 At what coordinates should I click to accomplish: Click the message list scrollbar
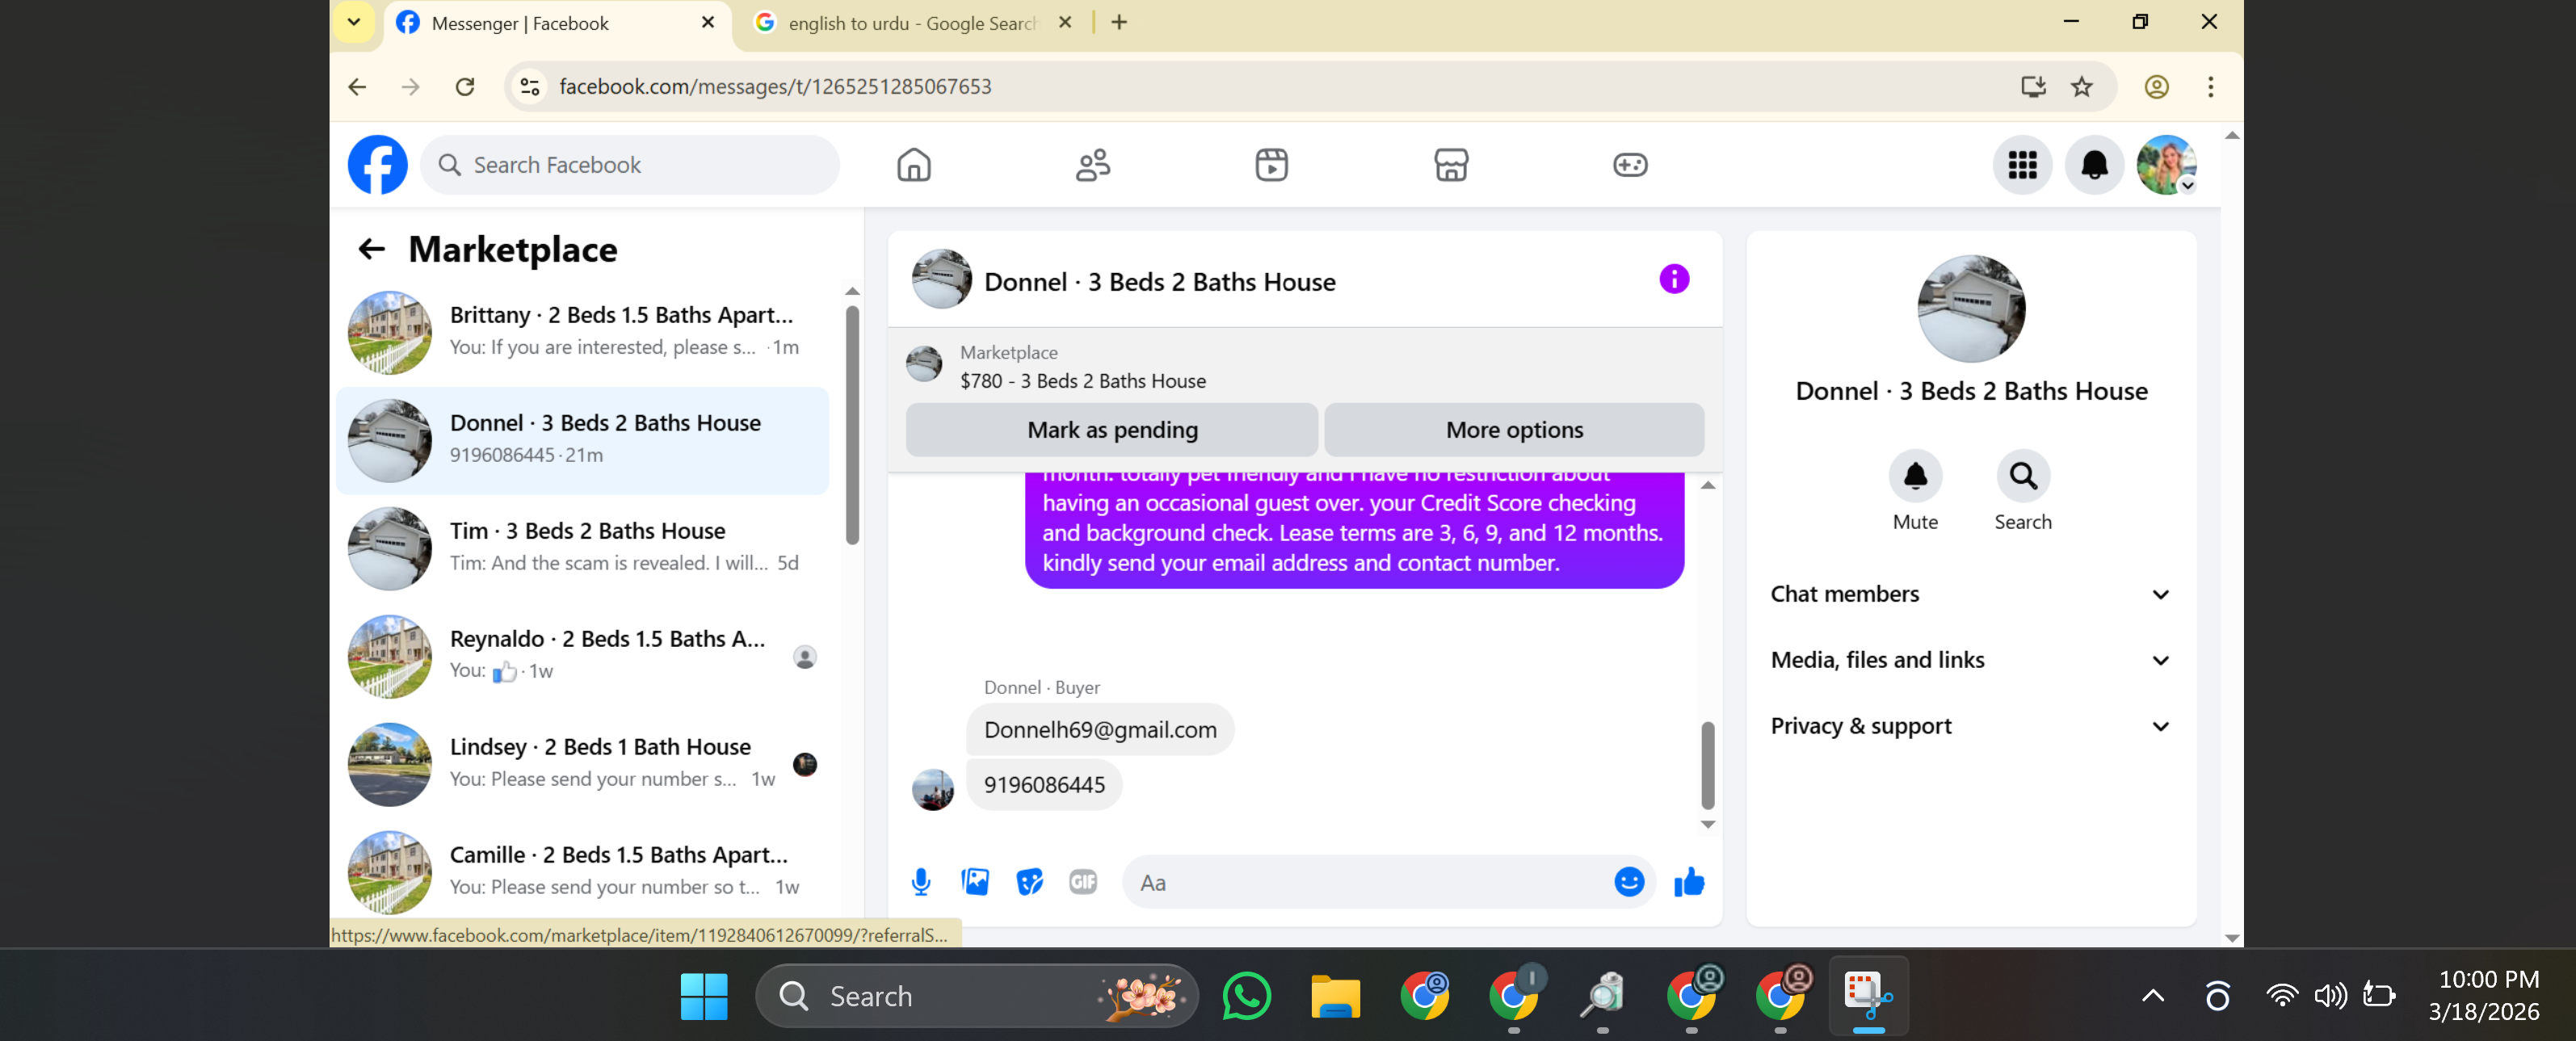(x=1707, y=764)
